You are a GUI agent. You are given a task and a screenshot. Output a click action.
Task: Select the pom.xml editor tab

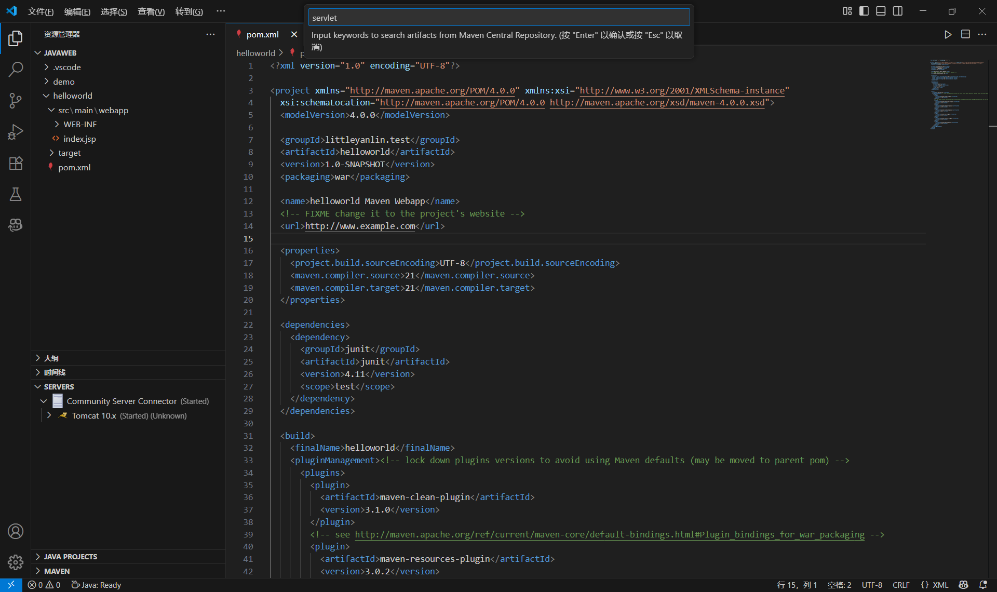262,34
